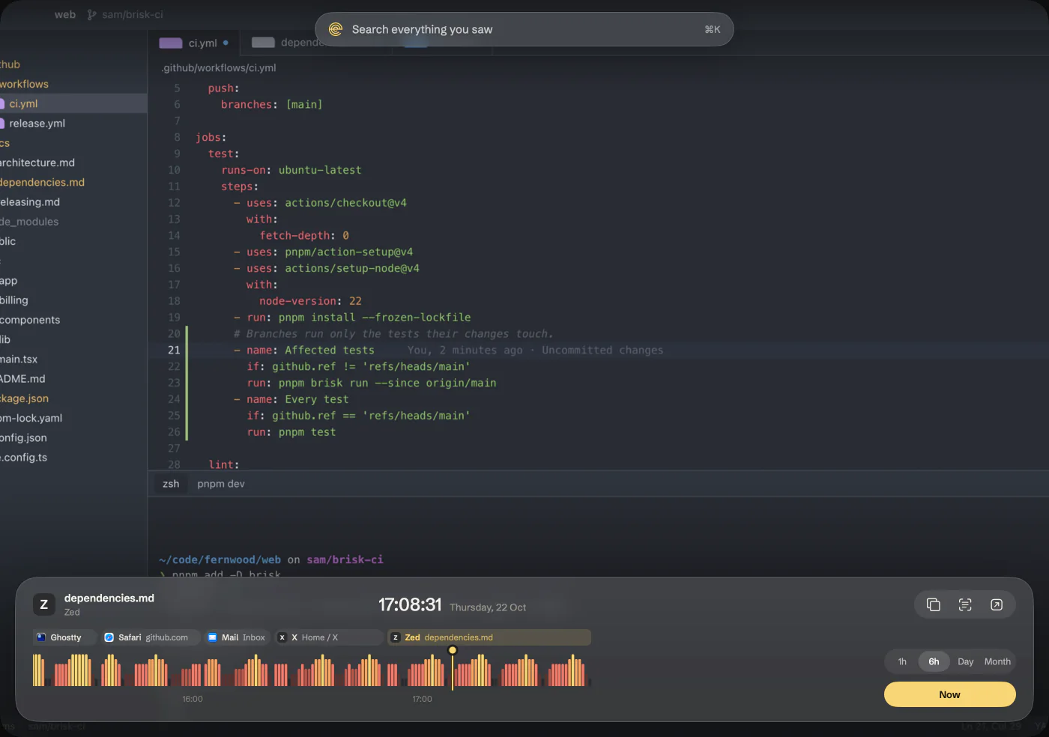Screen dimensions: 1049x737
Task: Click the copy icon in the timeline panel
Action: pyautogui.click(x=933, y=604)
